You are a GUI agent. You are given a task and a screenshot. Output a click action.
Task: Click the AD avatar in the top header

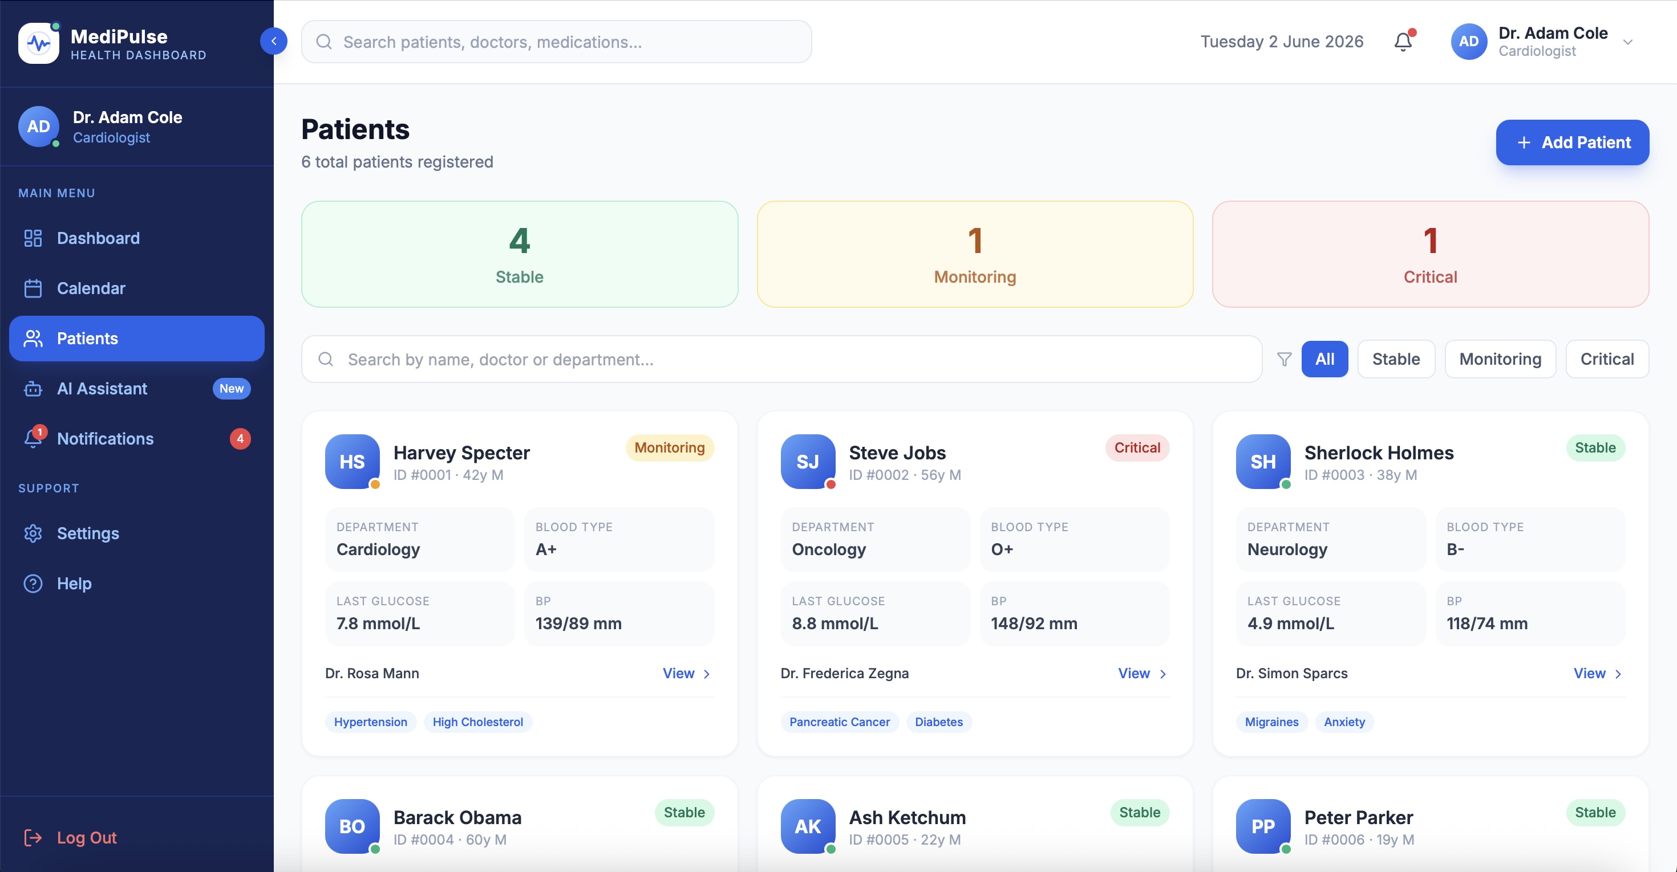tap(1469, 42)
